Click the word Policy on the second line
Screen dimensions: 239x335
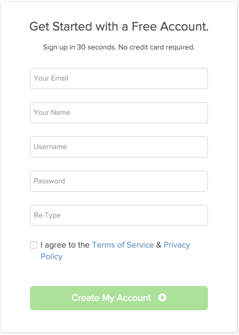52,257
